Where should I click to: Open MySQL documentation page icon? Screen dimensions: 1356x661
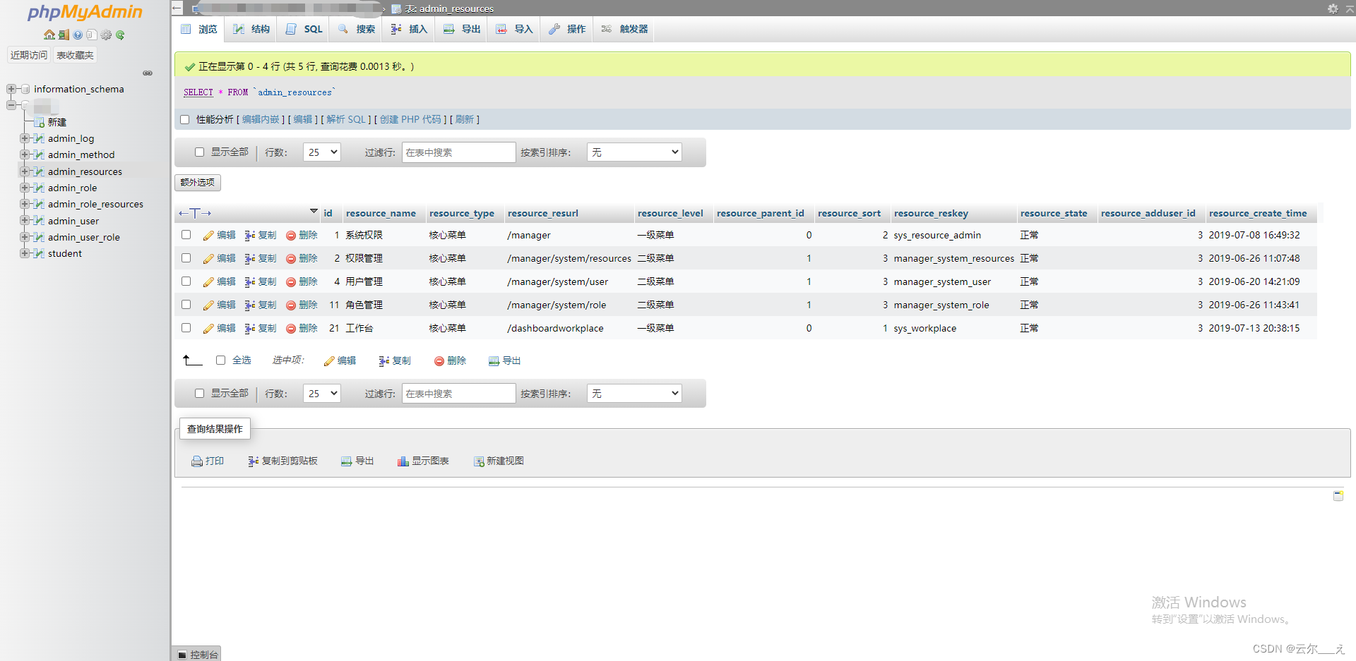click(x=92, y=35)
